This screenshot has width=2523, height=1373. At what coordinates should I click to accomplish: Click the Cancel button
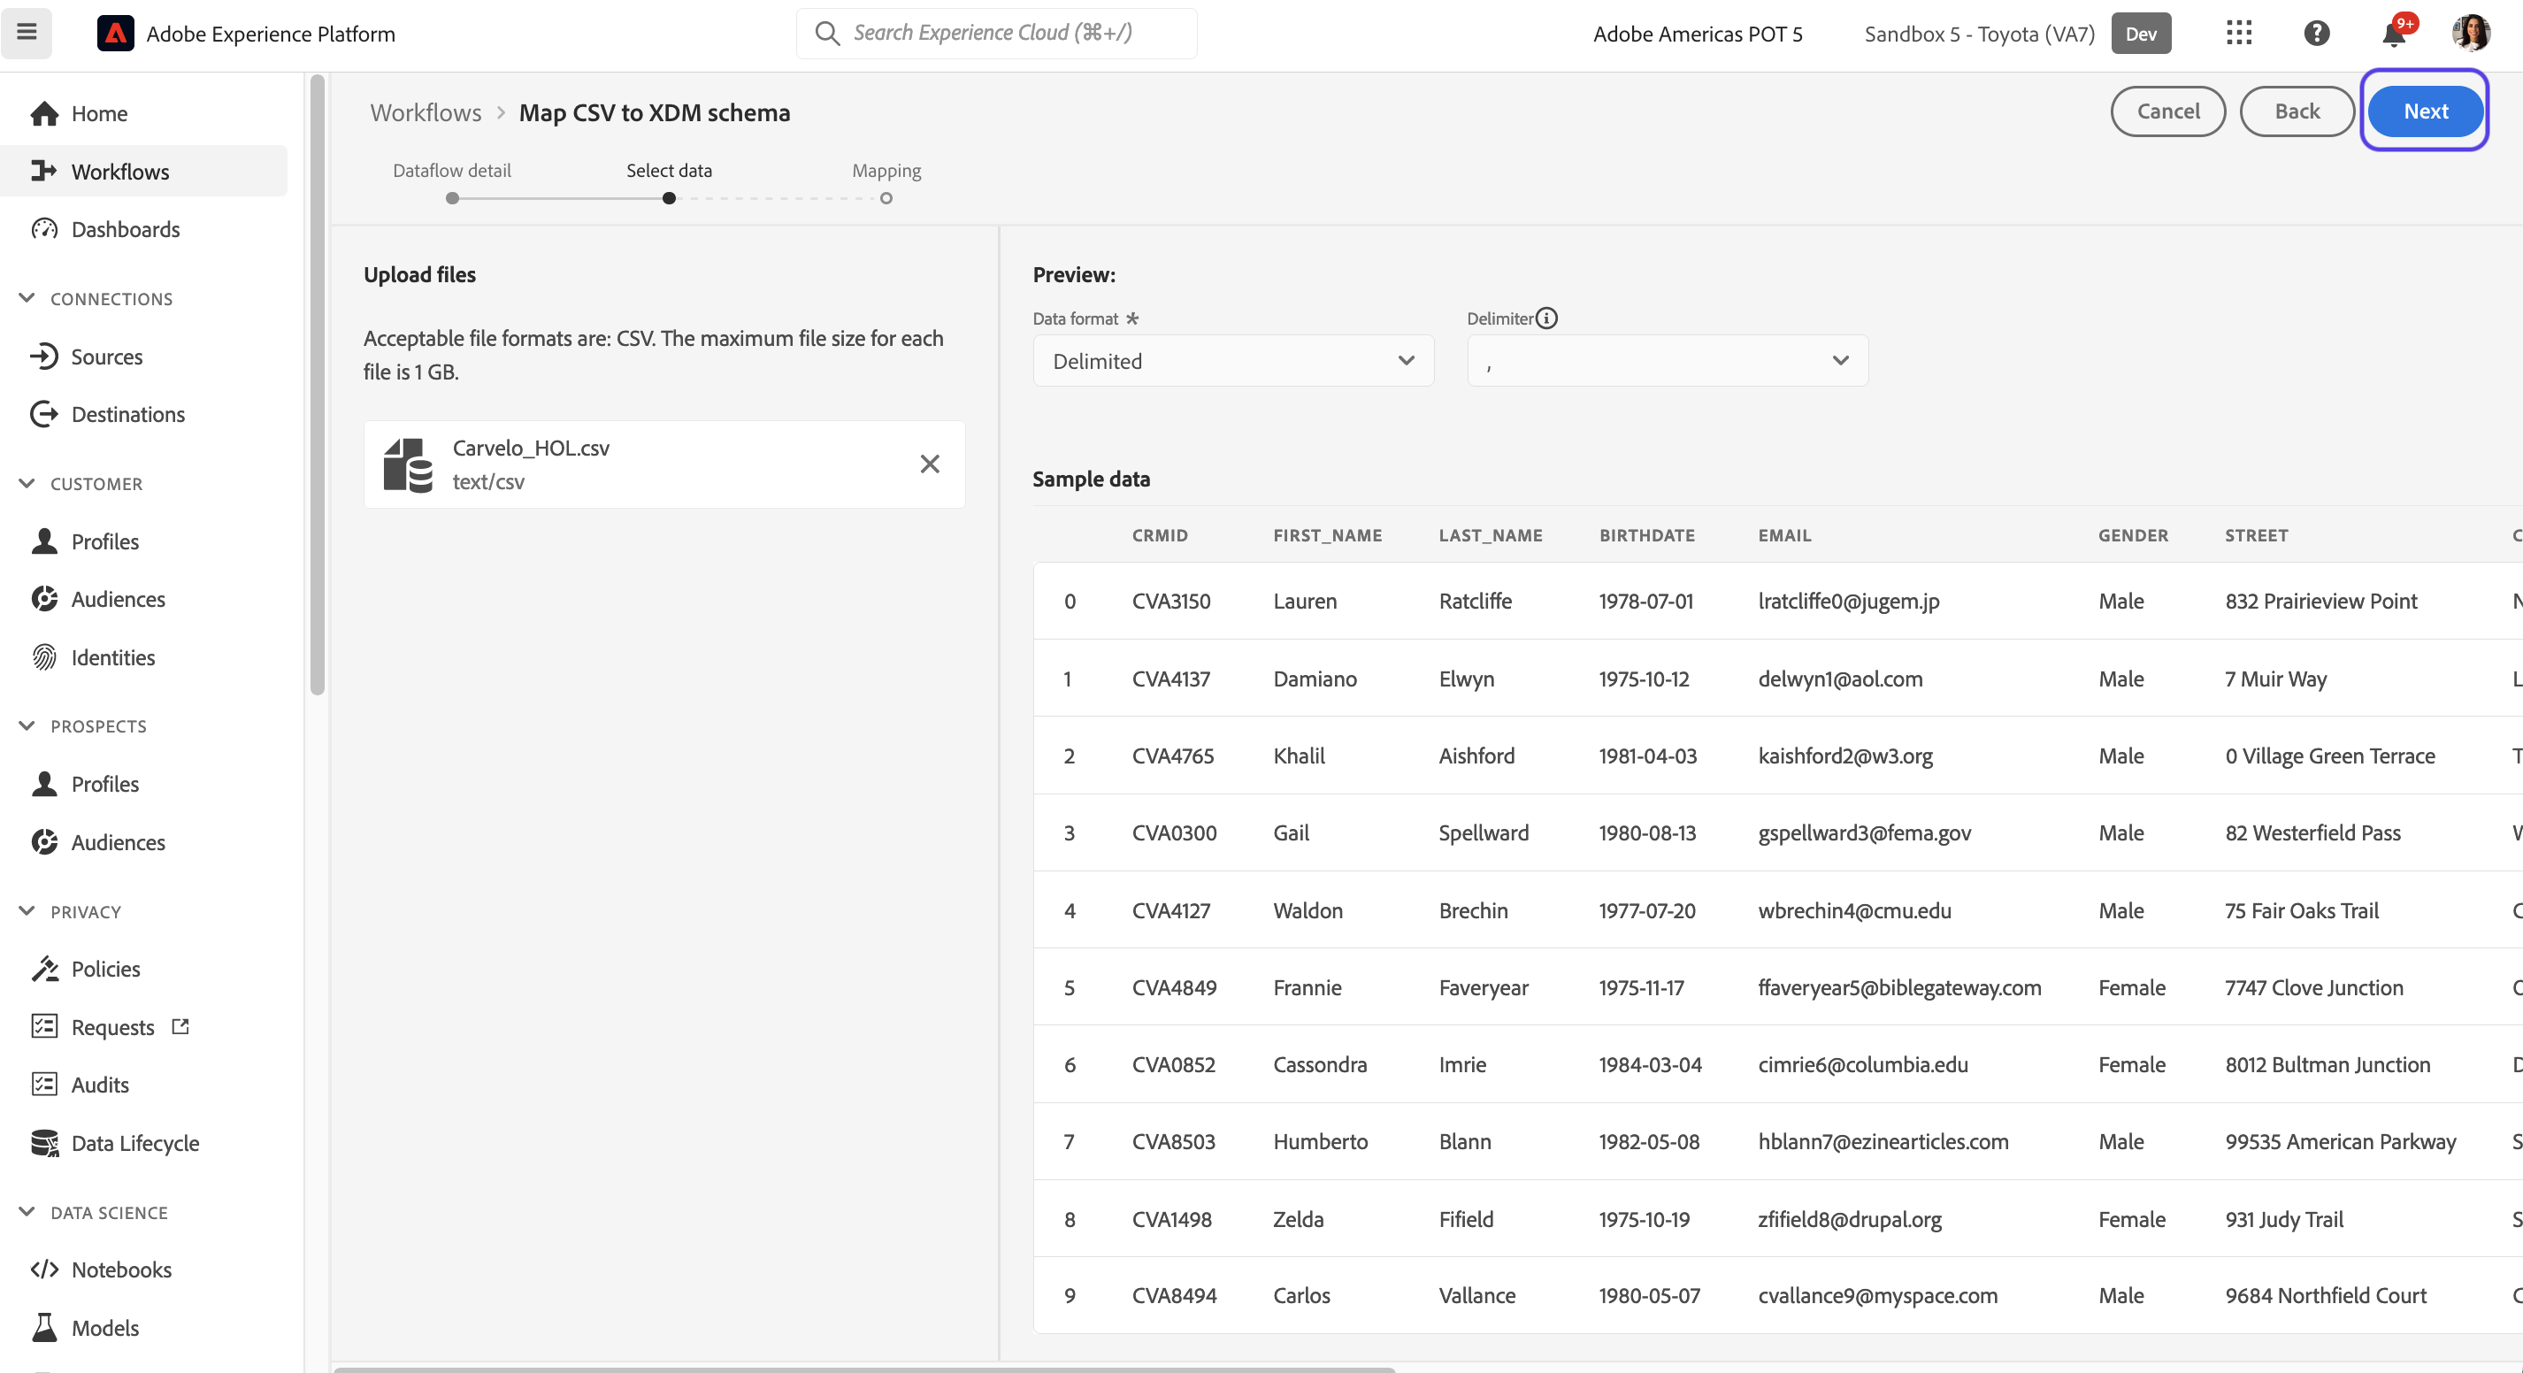point(2168,111)
